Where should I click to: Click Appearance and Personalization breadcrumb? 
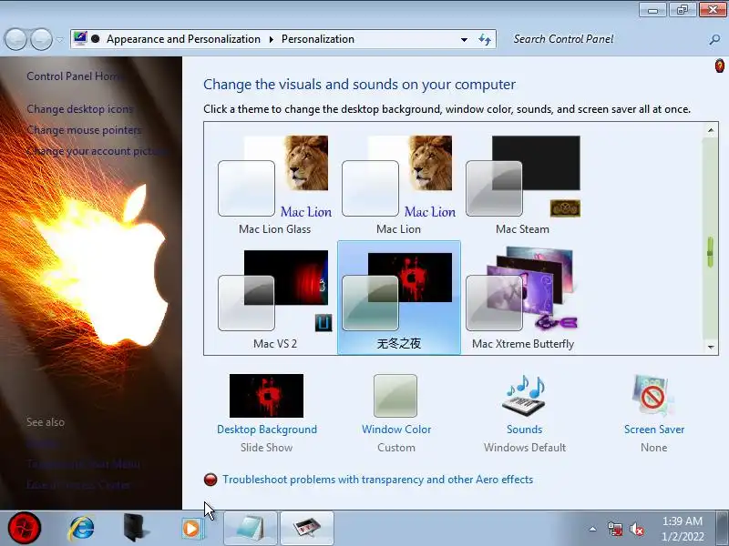[183, 39]
